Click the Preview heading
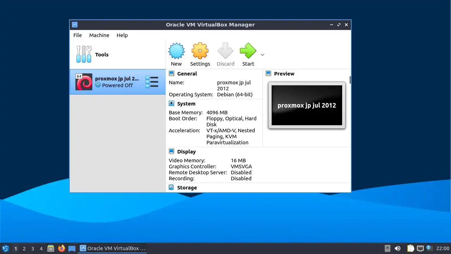This screenshot has width=451, height=254. click(284, 74)
